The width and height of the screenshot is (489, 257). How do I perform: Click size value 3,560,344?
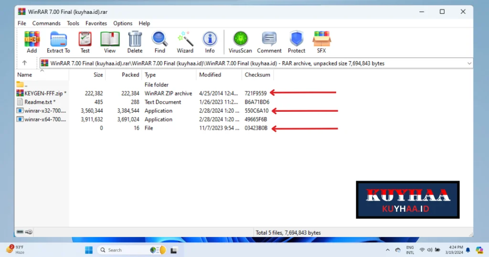[92, 111]
